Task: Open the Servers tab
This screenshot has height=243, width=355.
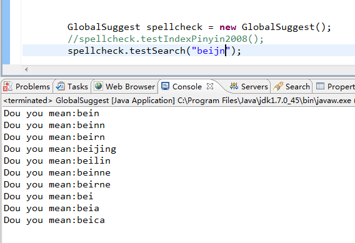Action: (249, 87)
